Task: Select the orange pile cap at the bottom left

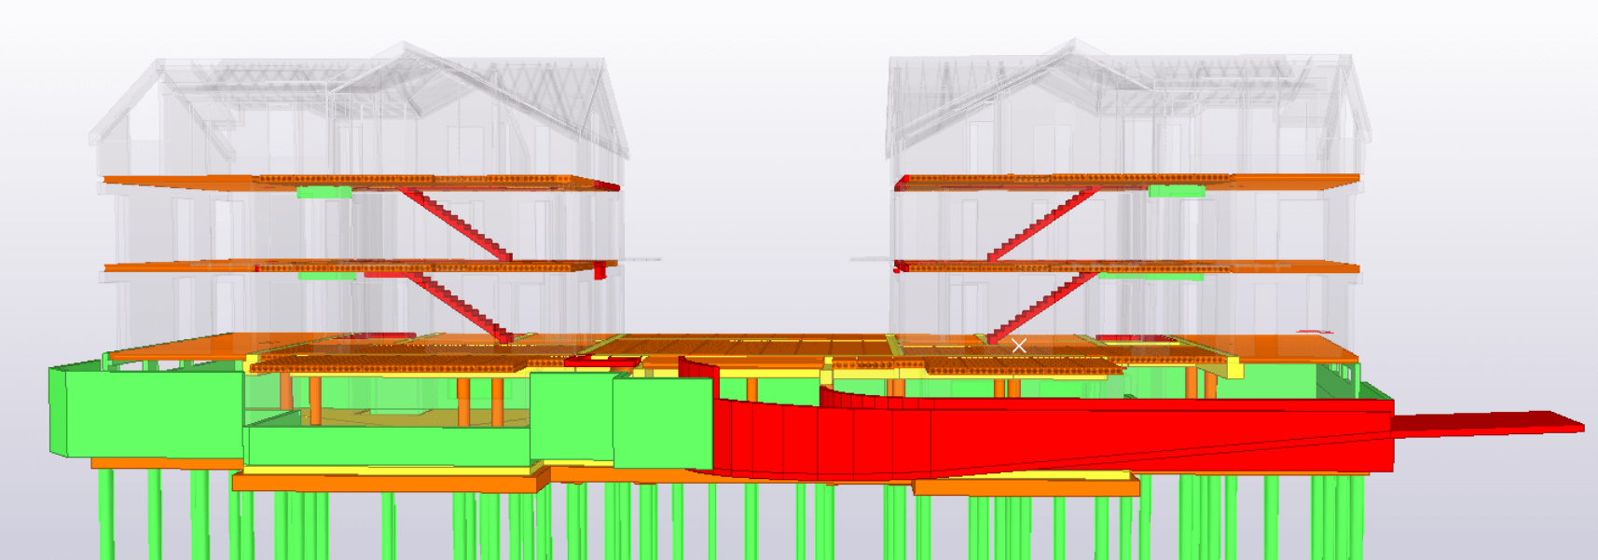Action: tap(390, 482)
